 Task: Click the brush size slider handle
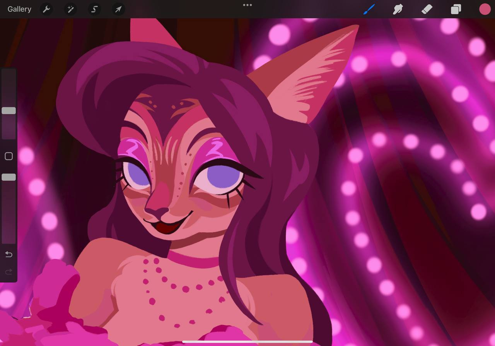point(9,111)
